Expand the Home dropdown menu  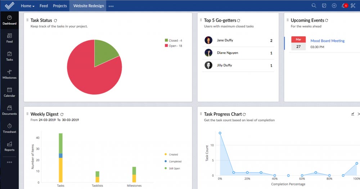[28, 6]
